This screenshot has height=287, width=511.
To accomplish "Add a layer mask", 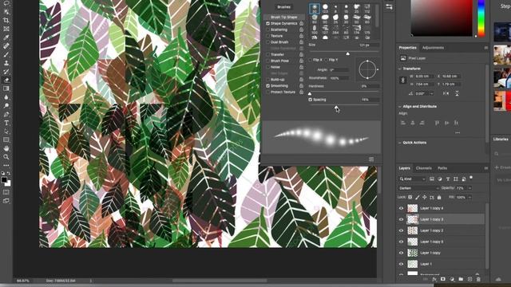I will pos(443,279).
